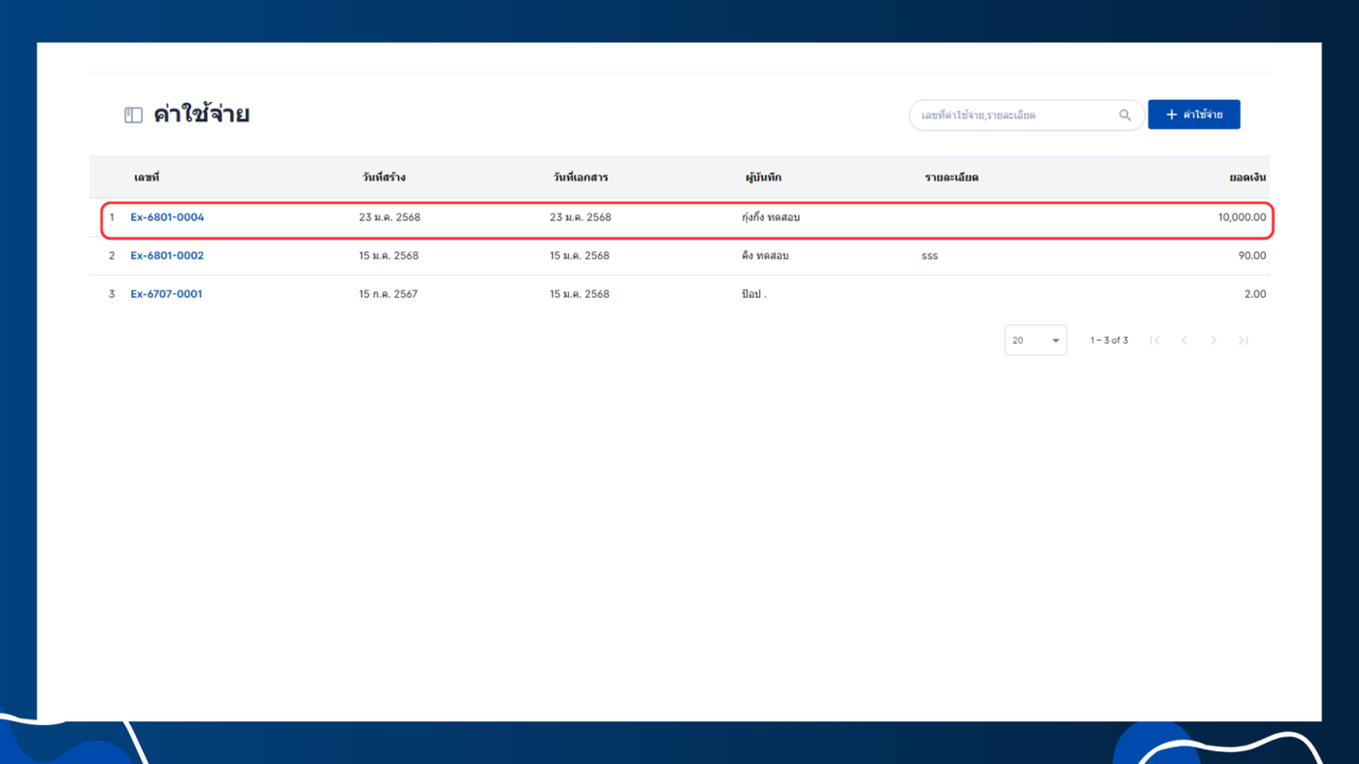This screenshot has width=1359, height=764.
Task: Open the rows-per-page dropdown showing 20
Action: pos(1036,341)
